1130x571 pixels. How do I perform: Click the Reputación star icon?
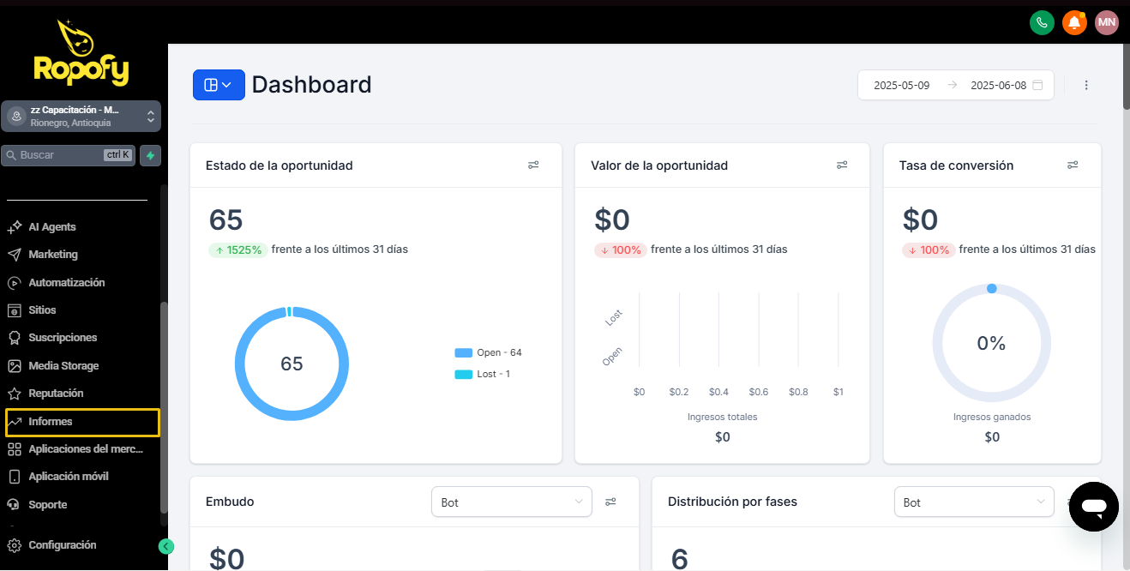click(15, 394)
